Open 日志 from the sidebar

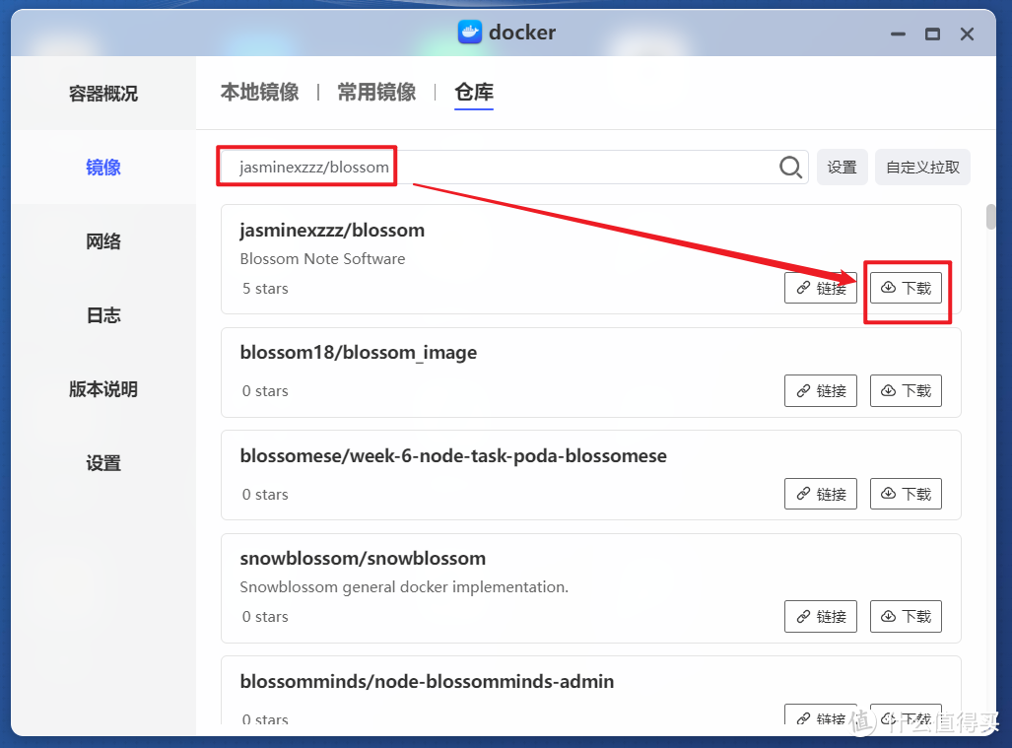click(102, 314)
